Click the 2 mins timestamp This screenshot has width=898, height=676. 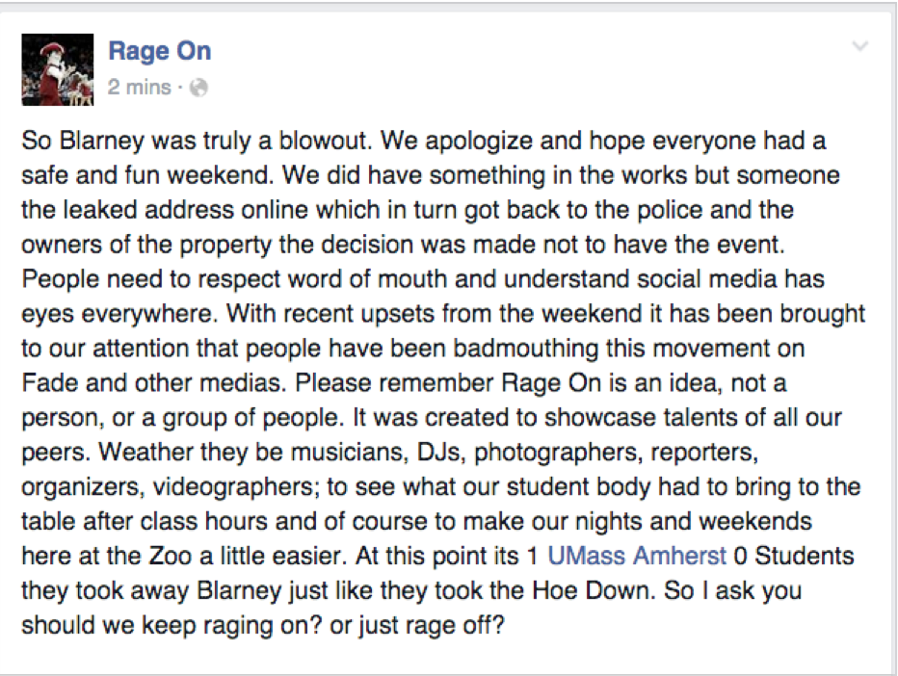click(138, 88)
